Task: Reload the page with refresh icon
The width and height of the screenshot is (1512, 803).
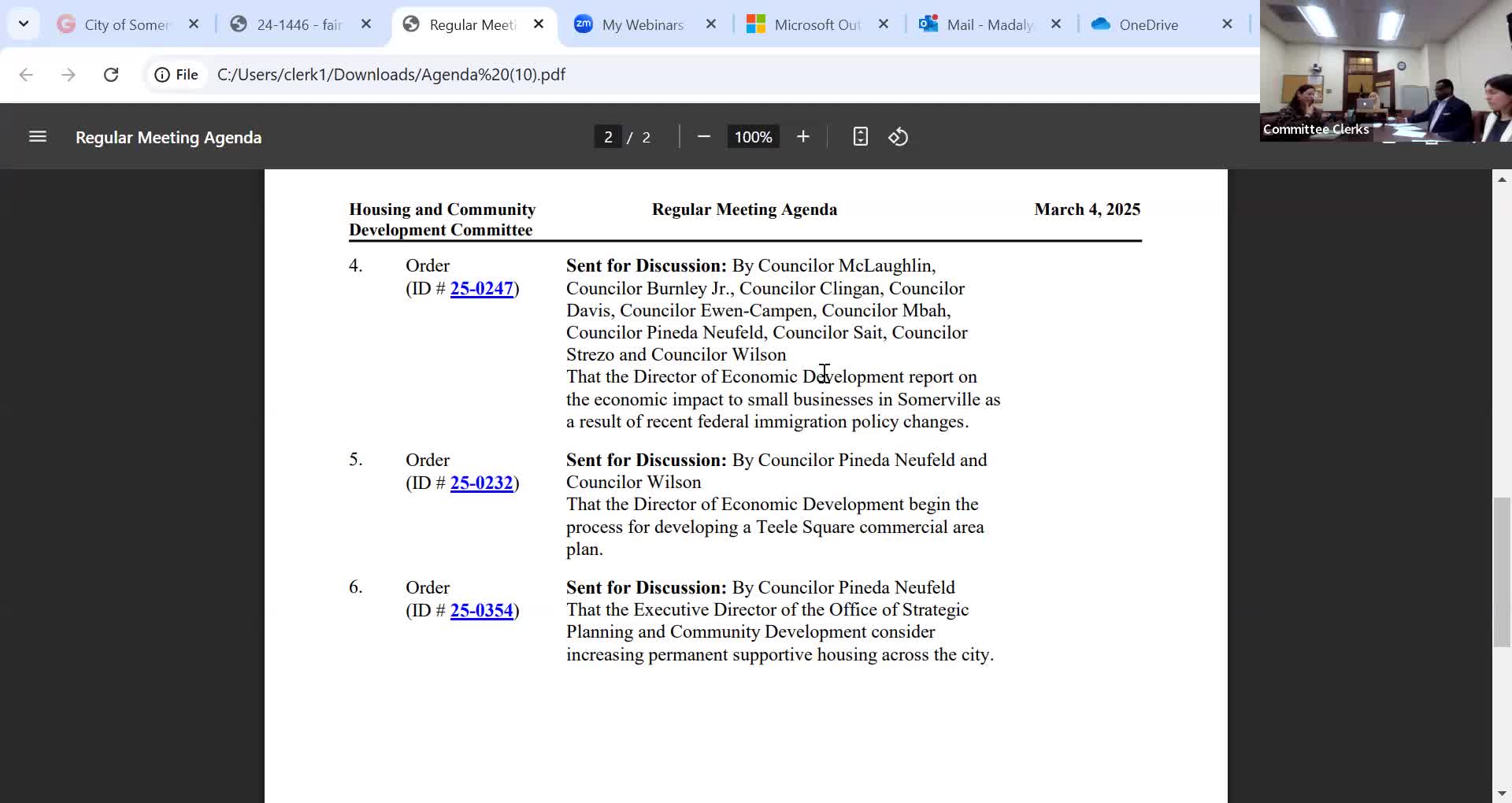Action: 111,75
